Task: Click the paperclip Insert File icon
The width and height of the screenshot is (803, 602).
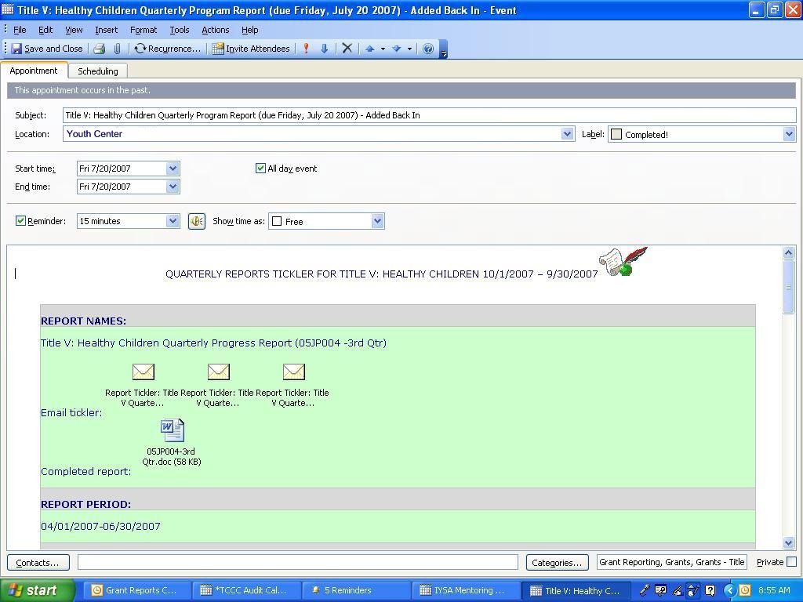Action: click(117, 49)
